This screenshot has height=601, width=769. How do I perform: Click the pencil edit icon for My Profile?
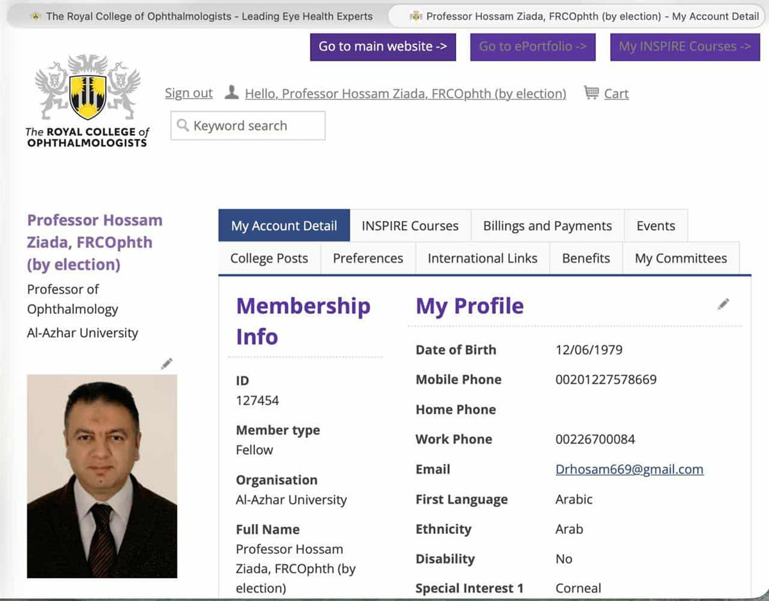pyautogui.click(x=724, y=304)
